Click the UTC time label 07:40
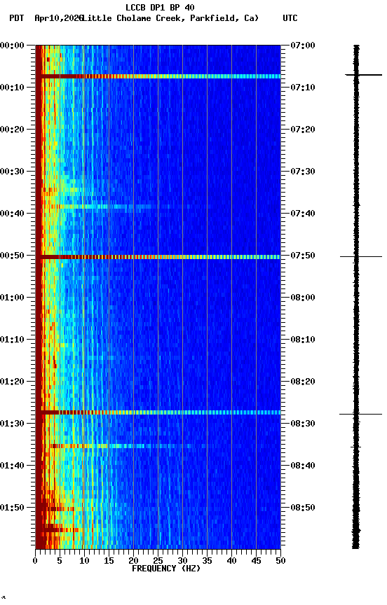The width and height of the screenshot is (387, 605). [x=303, y=214]
